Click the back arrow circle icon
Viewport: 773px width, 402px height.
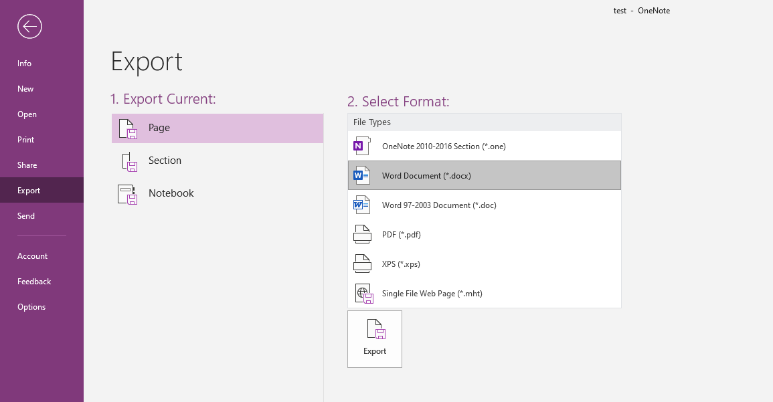coord(29,26)
